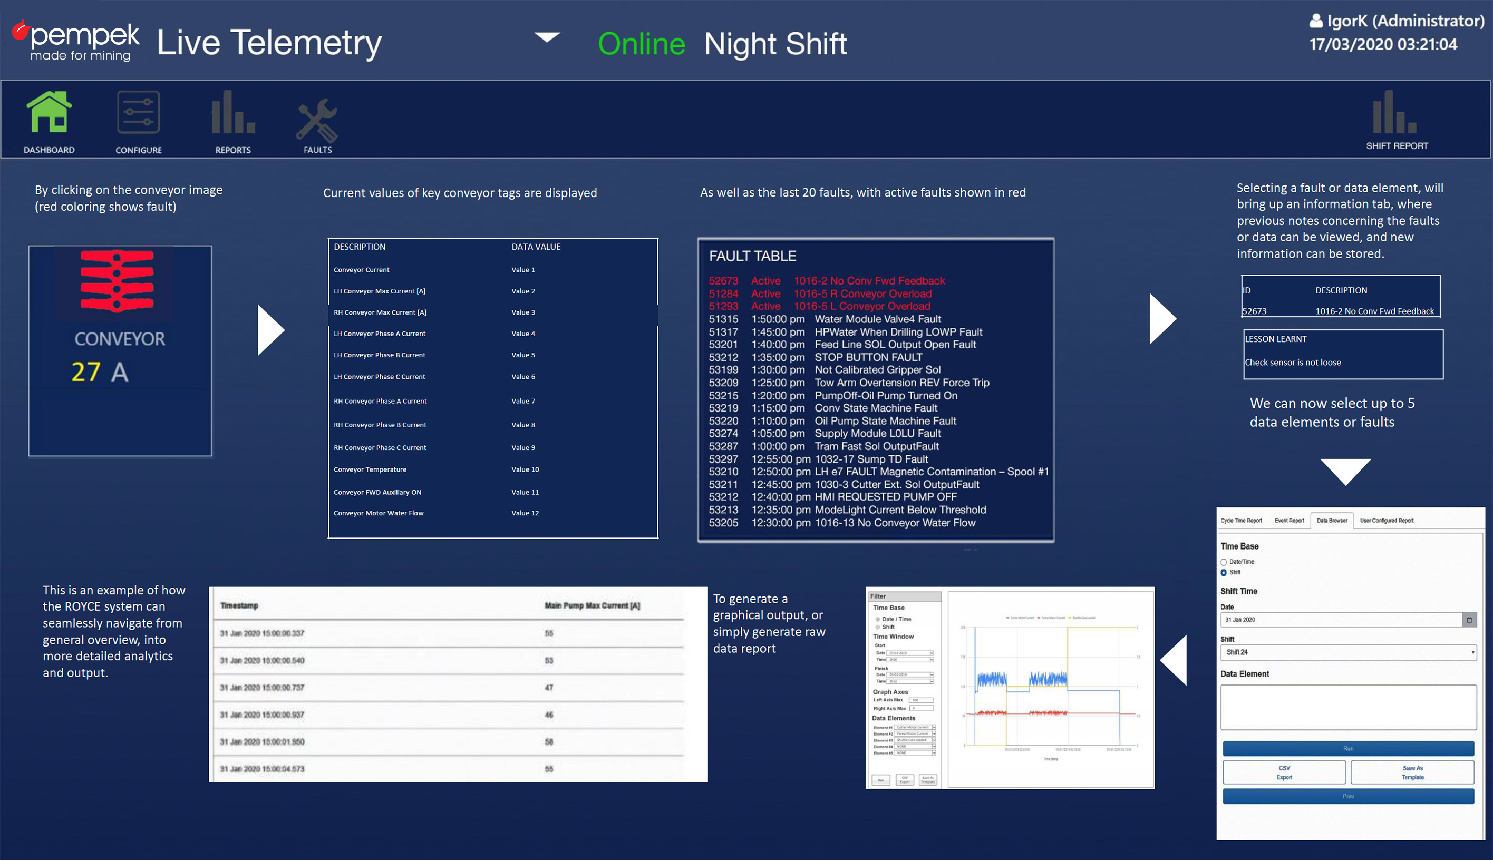Viewport: 1493px width, 861px height.
Task: Open the Configure sliders icon
Action: pyautogui.click(x=138, y=112)
